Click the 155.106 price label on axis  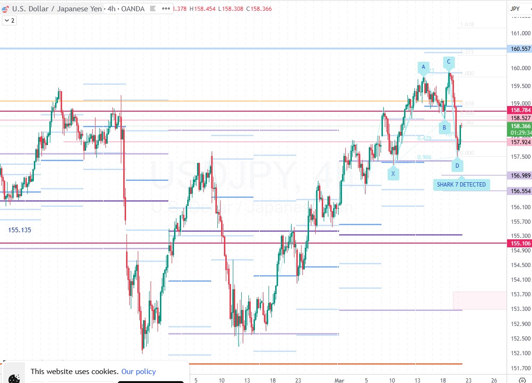520,243
